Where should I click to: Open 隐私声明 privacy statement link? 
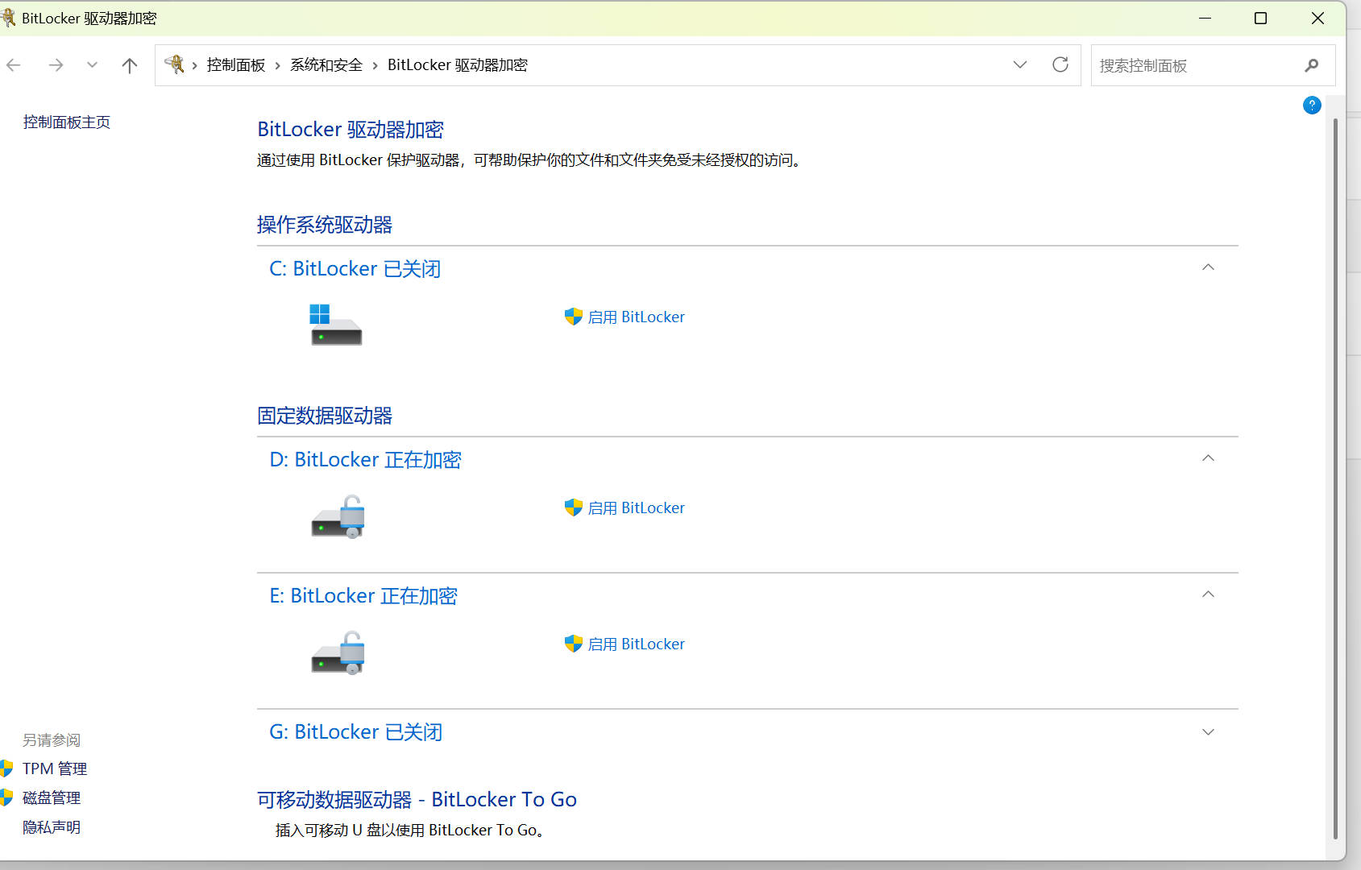(x=52, y=827)
